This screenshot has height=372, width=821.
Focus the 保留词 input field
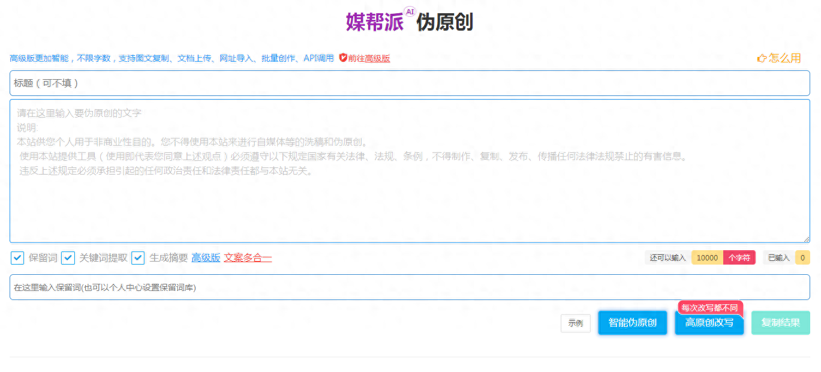(410, 287)
